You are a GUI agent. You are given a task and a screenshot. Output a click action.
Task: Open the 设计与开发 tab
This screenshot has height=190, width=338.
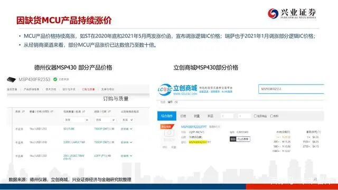[x=69, y=89]
